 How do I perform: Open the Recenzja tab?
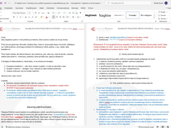[x=75, y=8]
